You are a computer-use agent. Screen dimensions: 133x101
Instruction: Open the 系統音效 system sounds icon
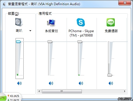tap(51, 23)
